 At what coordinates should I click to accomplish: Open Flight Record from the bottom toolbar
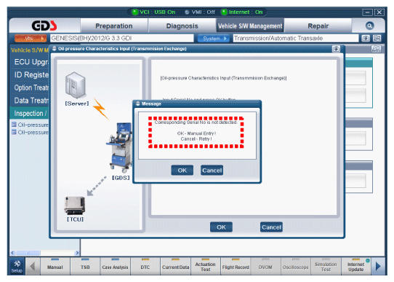tap(236, 267)
